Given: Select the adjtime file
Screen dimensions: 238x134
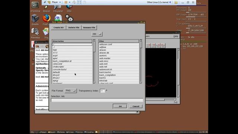Looking at the screenshot, I should 119,47.
